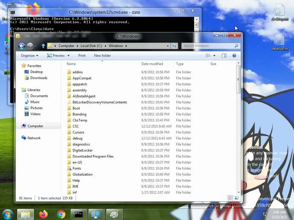This screenshot has width=294, height=220.
Task: Launch Firefox from the taskbar
Action: click(43, 214)
